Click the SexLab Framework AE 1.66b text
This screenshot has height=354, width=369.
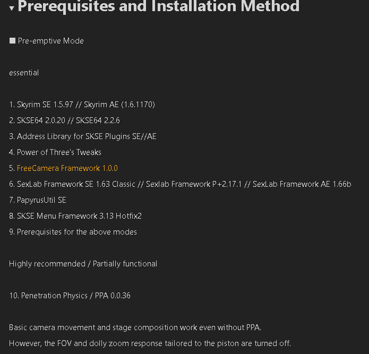point(302,184)
